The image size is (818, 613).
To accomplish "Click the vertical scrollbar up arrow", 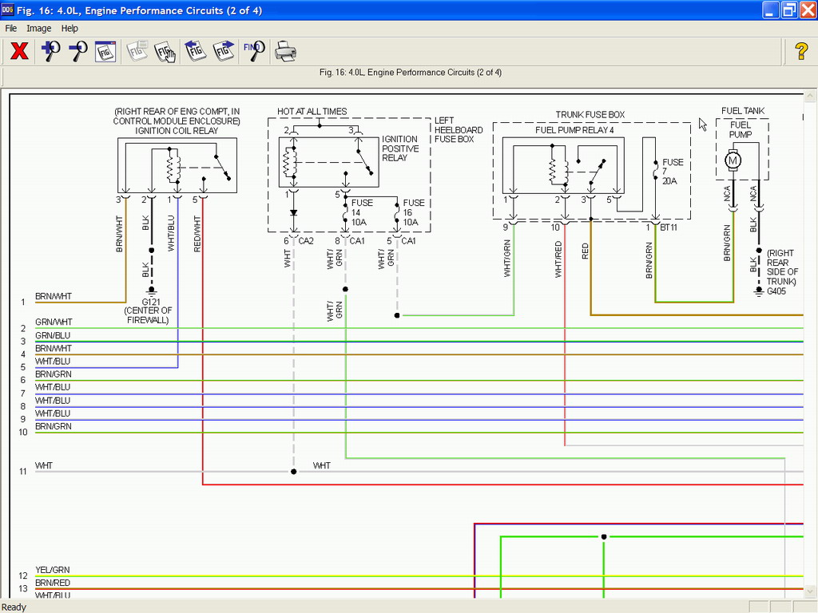I will coord(810,96).
